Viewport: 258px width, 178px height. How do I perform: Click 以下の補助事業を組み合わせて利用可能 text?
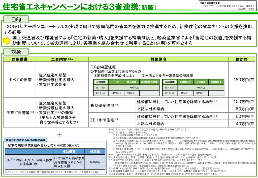click(44, 146)
